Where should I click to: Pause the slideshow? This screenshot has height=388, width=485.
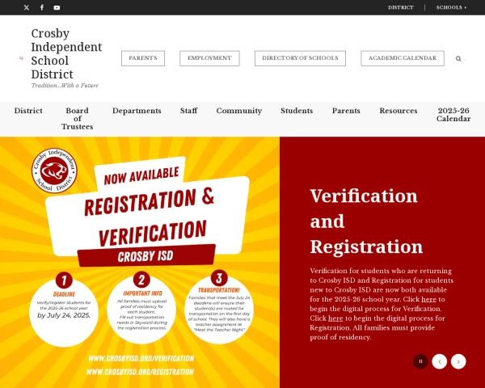point(420,361)
